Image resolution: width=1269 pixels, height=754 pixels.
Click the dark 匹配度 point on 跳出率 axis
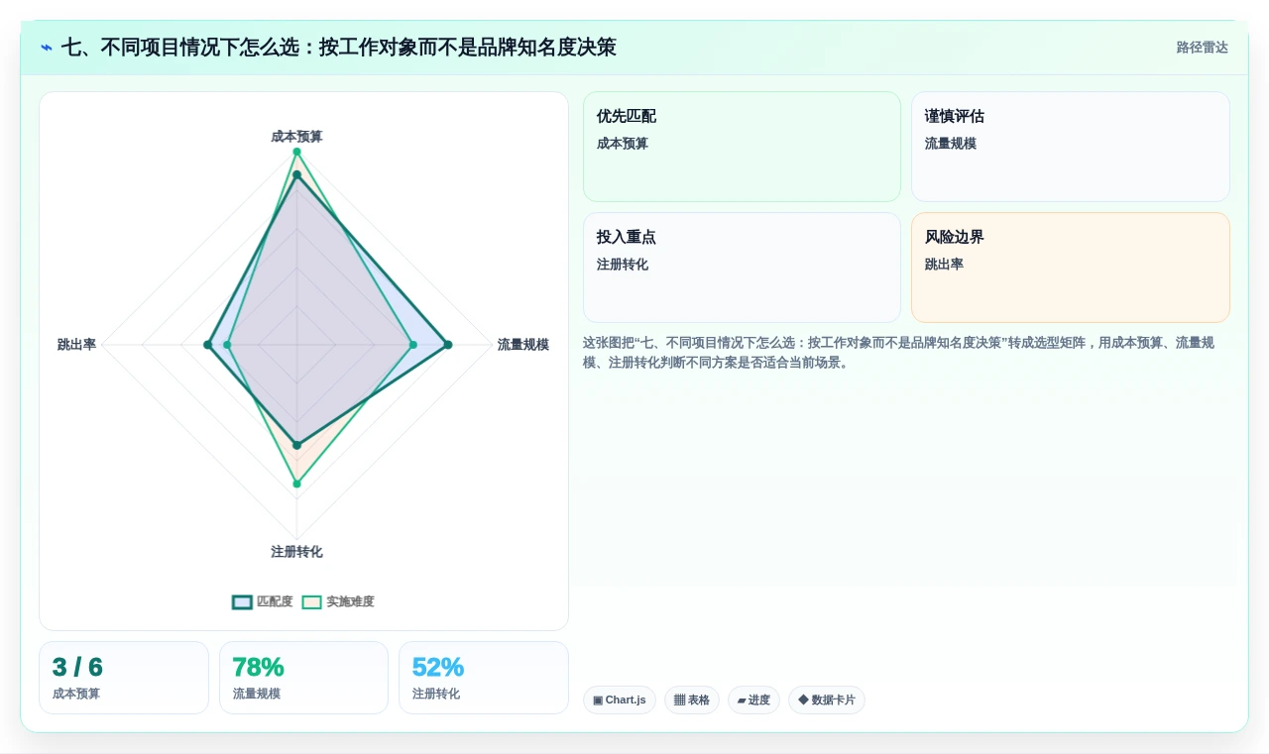click(207, 345)
